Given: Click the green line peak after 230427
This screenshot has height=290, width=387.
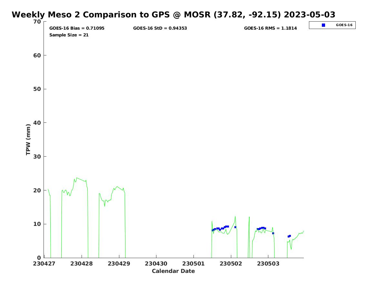Looking at the screenshot, I should coord(76,178).
